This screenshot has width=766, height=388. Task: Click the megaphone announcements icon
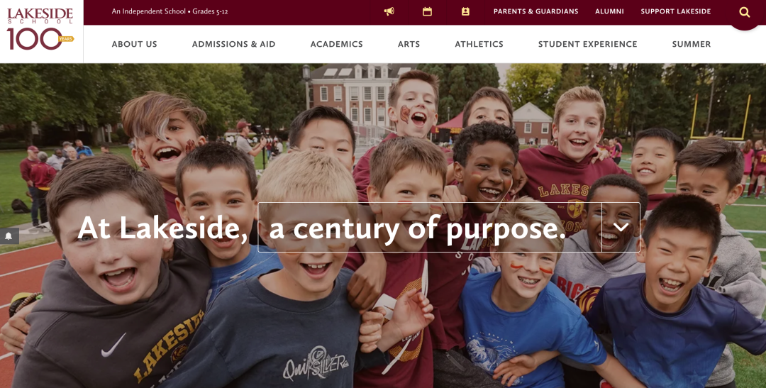389,11
